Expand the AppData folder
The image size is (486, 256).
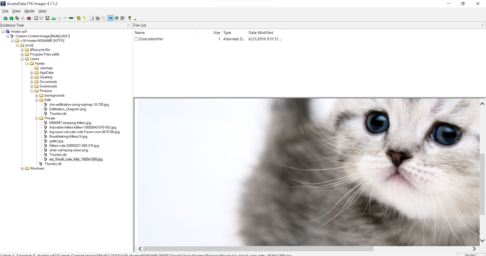coord(32,73)
